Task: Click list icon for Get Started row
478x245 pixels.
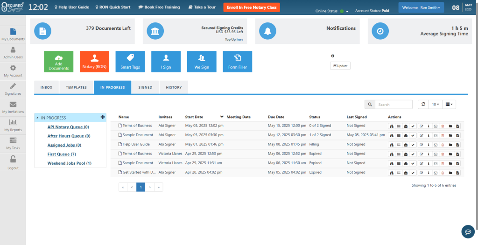Action: 399,173
